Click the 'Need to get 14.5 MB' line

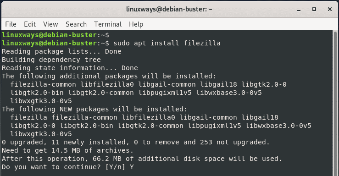[68, 150]
